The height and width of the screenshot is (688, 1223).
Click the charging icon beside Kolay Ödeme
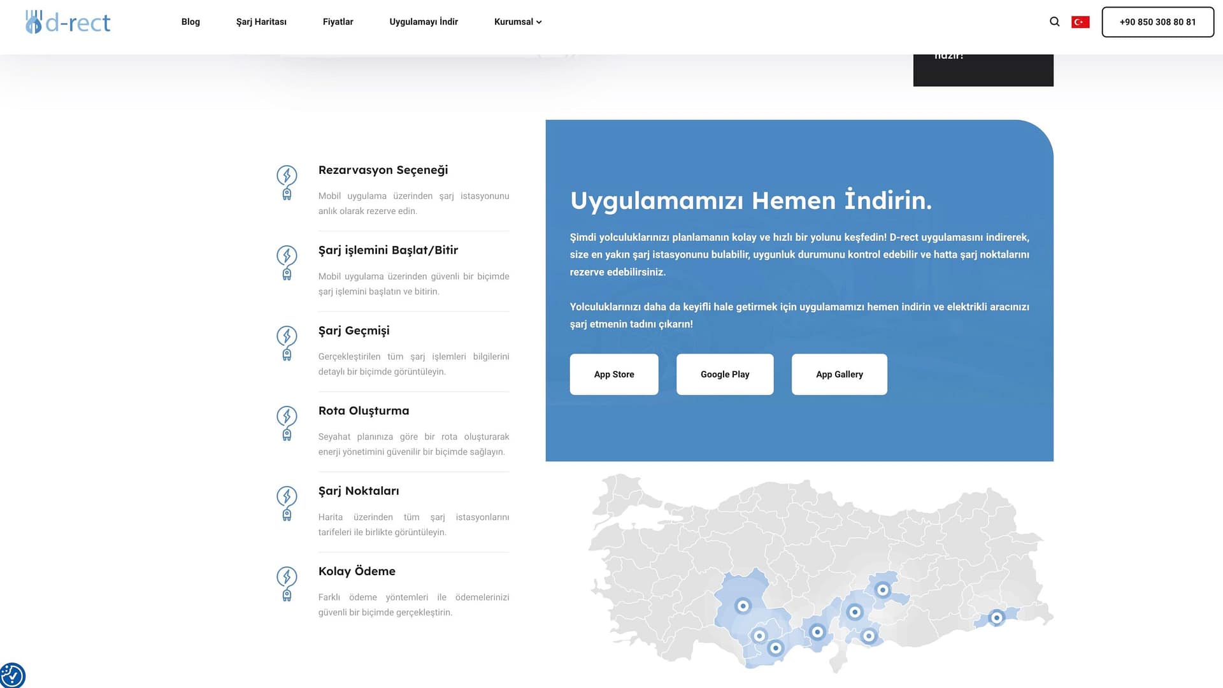[287, 584]
